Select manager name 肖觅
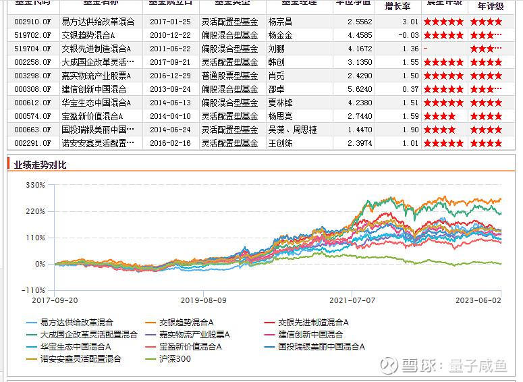Viewport: 523px width, 382px height. [x=276, y=76]
